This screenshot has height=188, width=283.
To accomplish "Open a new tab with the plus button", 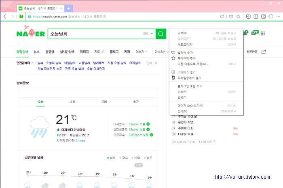I will [69, 8].
